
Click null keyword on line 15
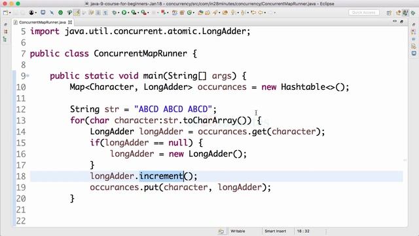click(x=178, y=143)
